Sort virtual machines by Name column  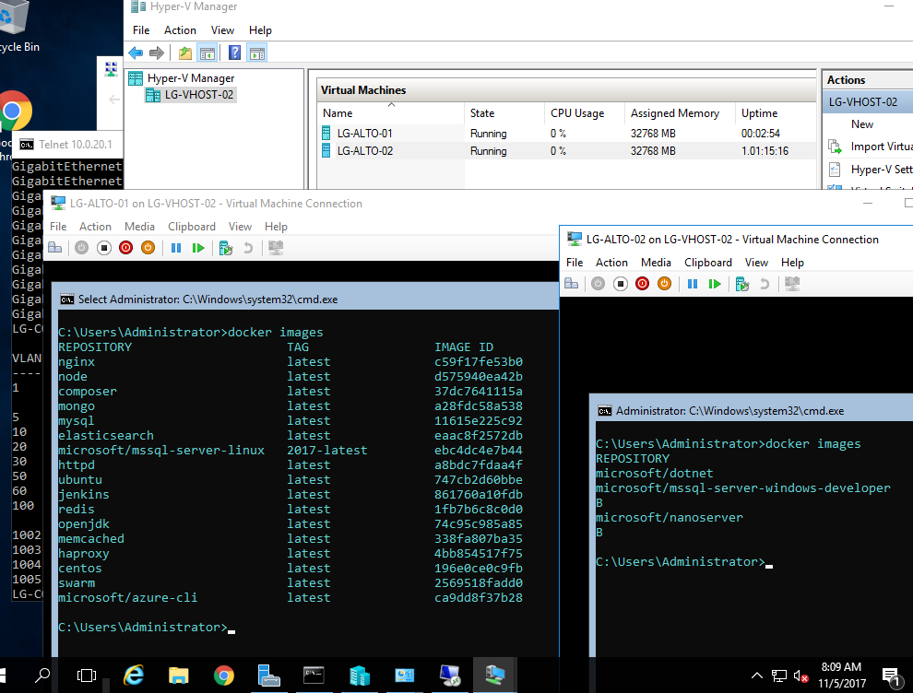coord(338,113)
